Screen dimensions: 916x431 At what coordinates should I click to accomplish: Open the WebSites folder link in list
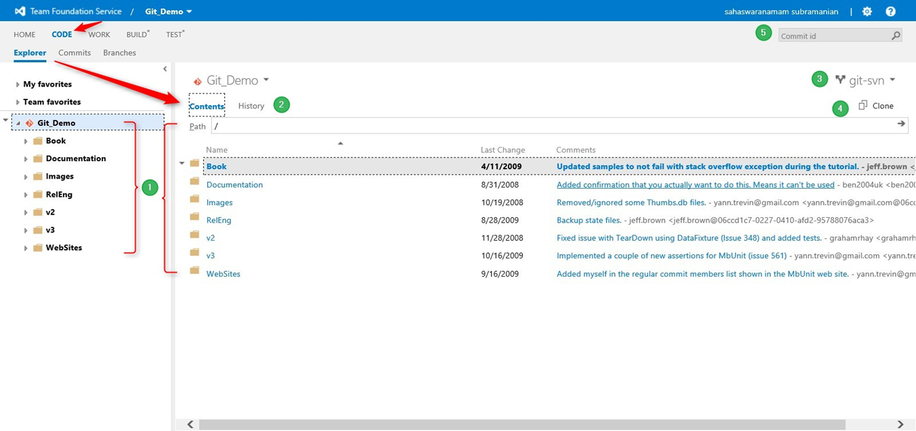(x=223, y=274)
